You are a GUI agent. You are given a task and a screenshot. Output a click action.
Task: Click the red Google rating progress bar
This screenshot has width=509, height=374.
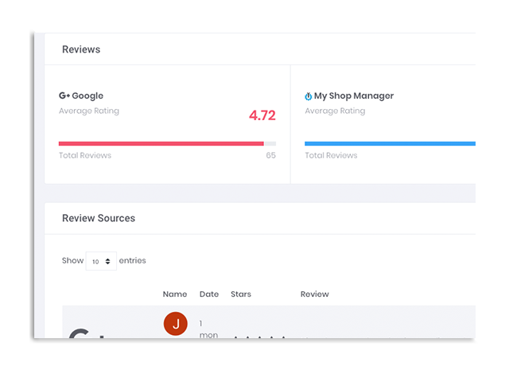click(161, 143)
